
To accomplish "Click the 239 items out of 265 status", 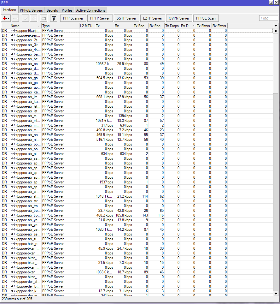I will pos(17,299).
